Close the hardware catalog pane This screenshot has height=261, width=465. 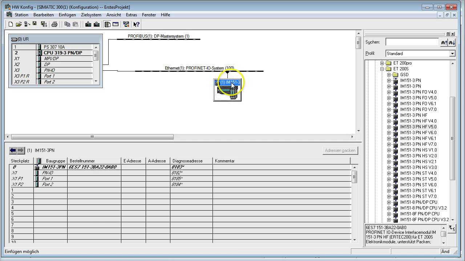point(453,34)
